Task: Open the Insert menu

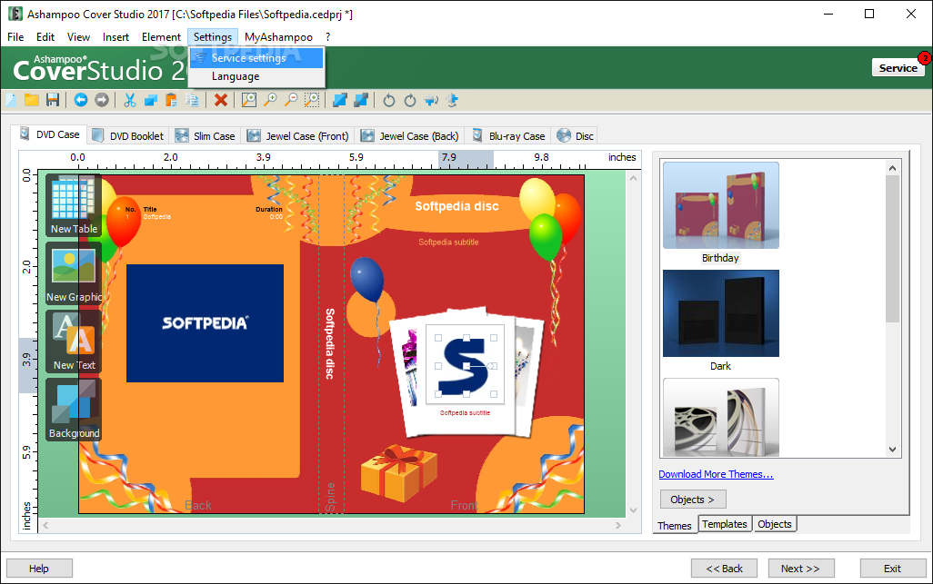Action: (x=115, y=37)
